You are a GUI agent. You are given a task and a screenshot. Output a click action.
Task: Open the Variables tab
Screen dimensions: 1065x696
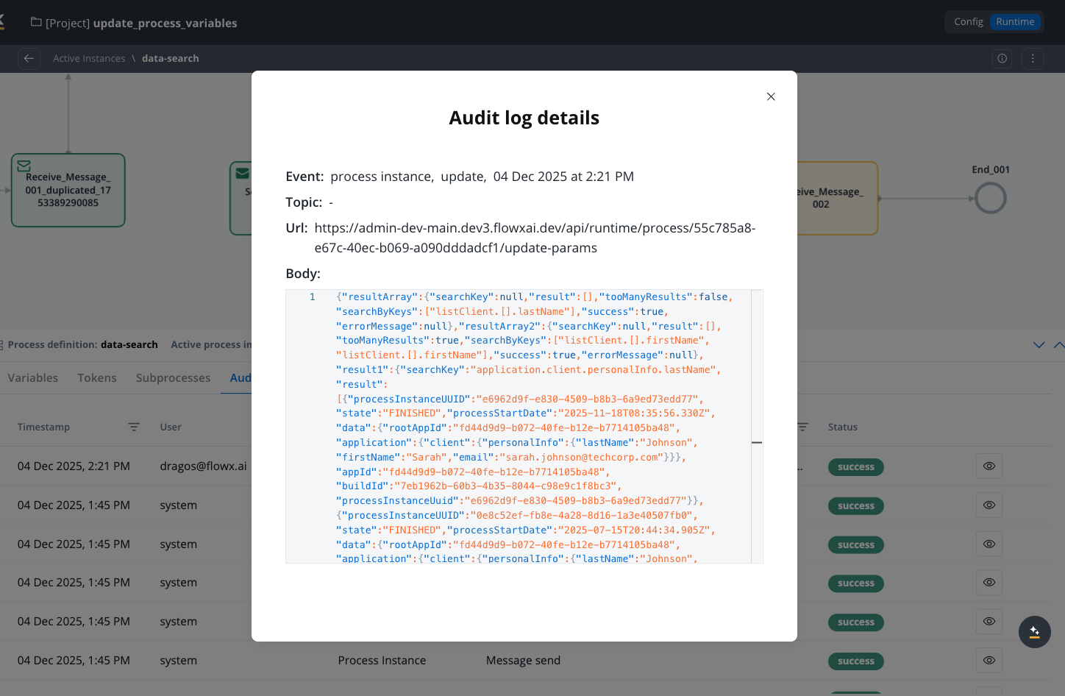(x=33, y=377)
